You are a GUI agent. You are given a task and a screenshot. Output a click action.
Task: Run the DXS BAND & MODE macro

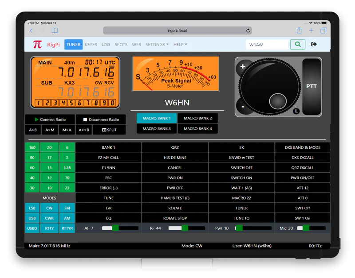303,147
